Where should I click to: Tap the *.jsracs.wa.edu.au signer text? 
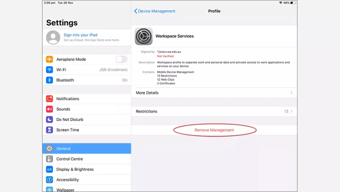169,52
